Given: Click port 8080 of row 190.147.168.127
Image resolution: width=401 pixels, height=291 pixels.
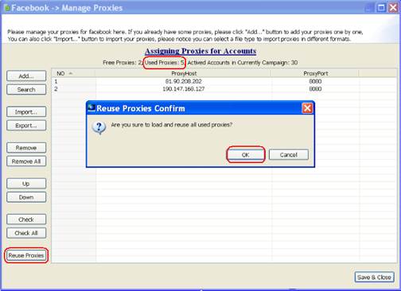Looking at the screenshot, I should [x=315, y=89].
